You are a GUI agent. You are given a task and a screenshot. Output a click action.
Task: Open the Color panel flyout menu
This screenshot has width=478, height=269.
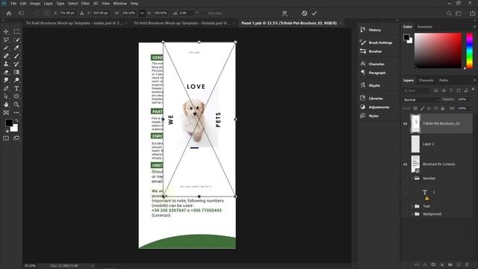[474, 27]
